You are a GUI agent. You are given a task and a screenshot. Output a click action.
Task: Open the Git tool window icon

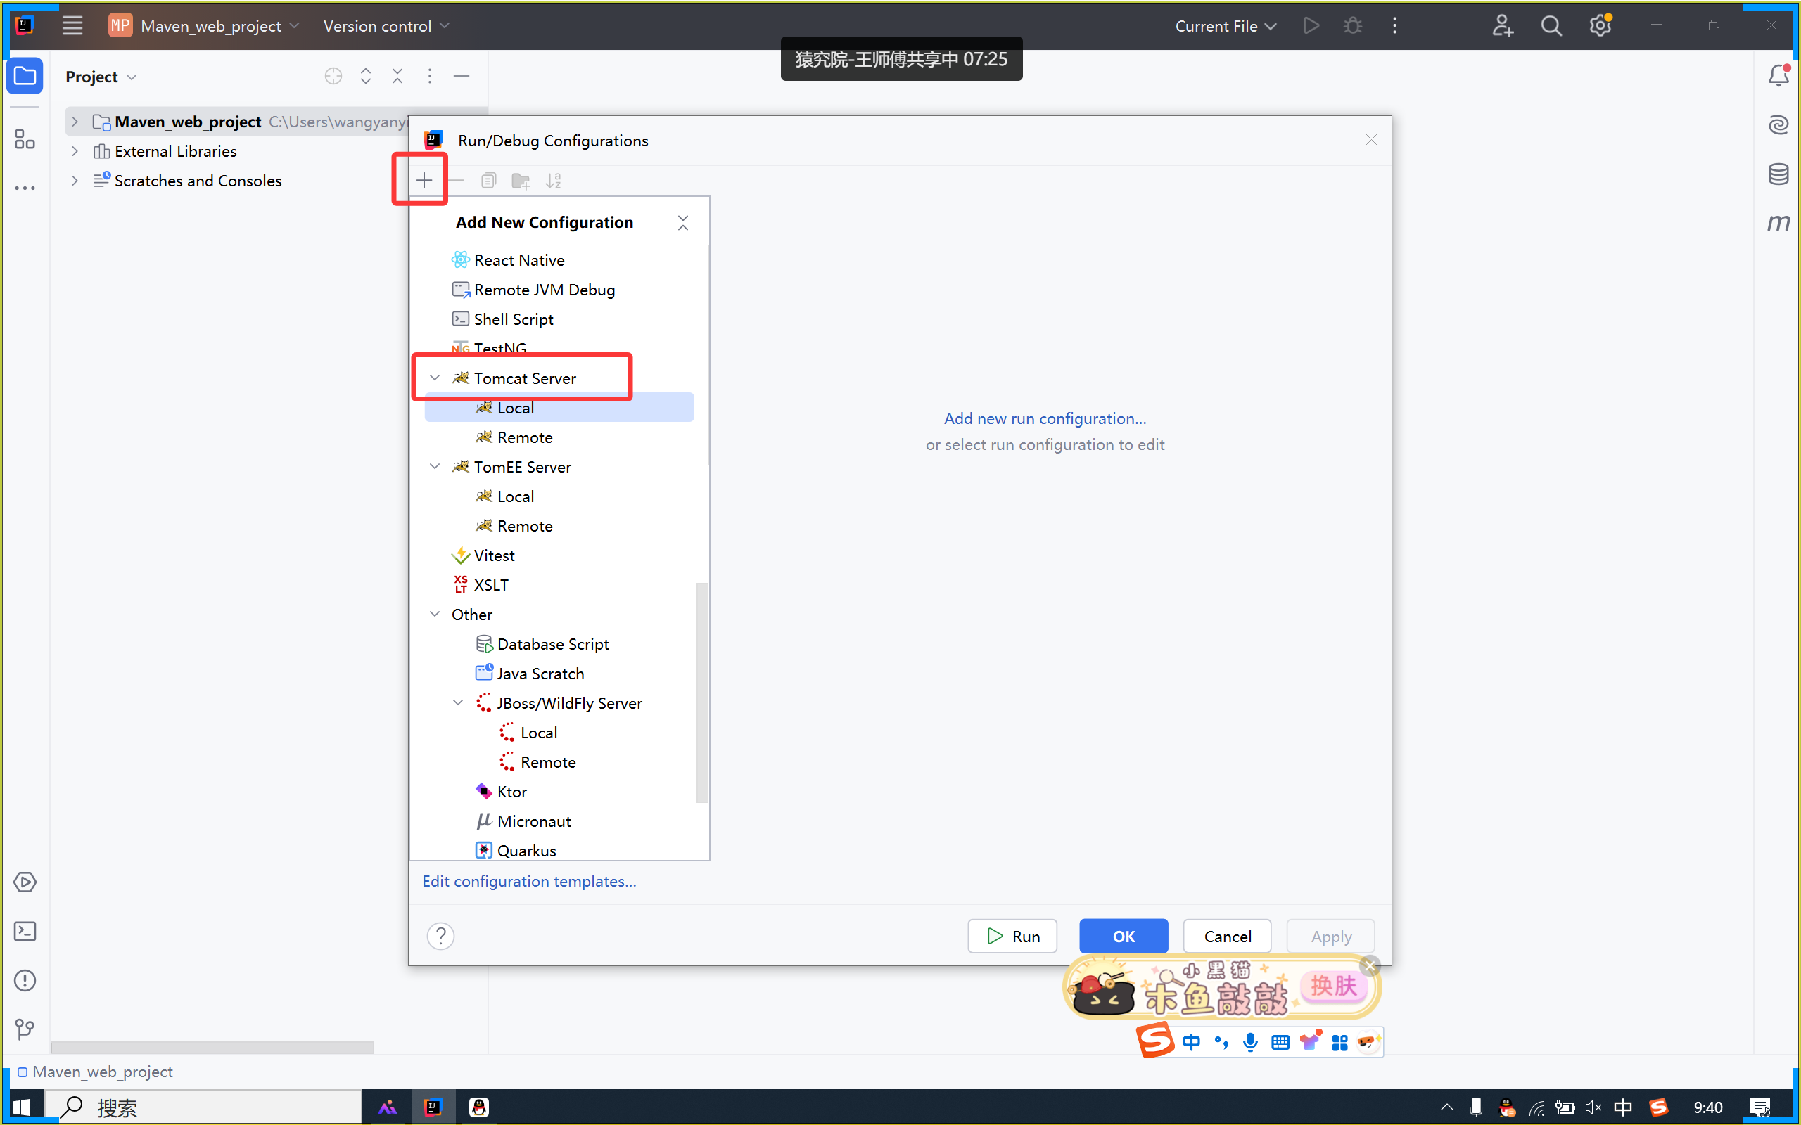click(25, 1029)
